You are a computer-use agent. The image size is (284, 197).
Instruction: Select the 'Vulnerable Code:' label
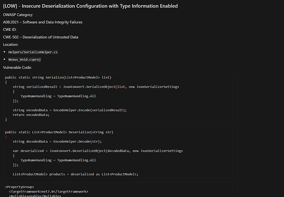[x=17, y=67]
